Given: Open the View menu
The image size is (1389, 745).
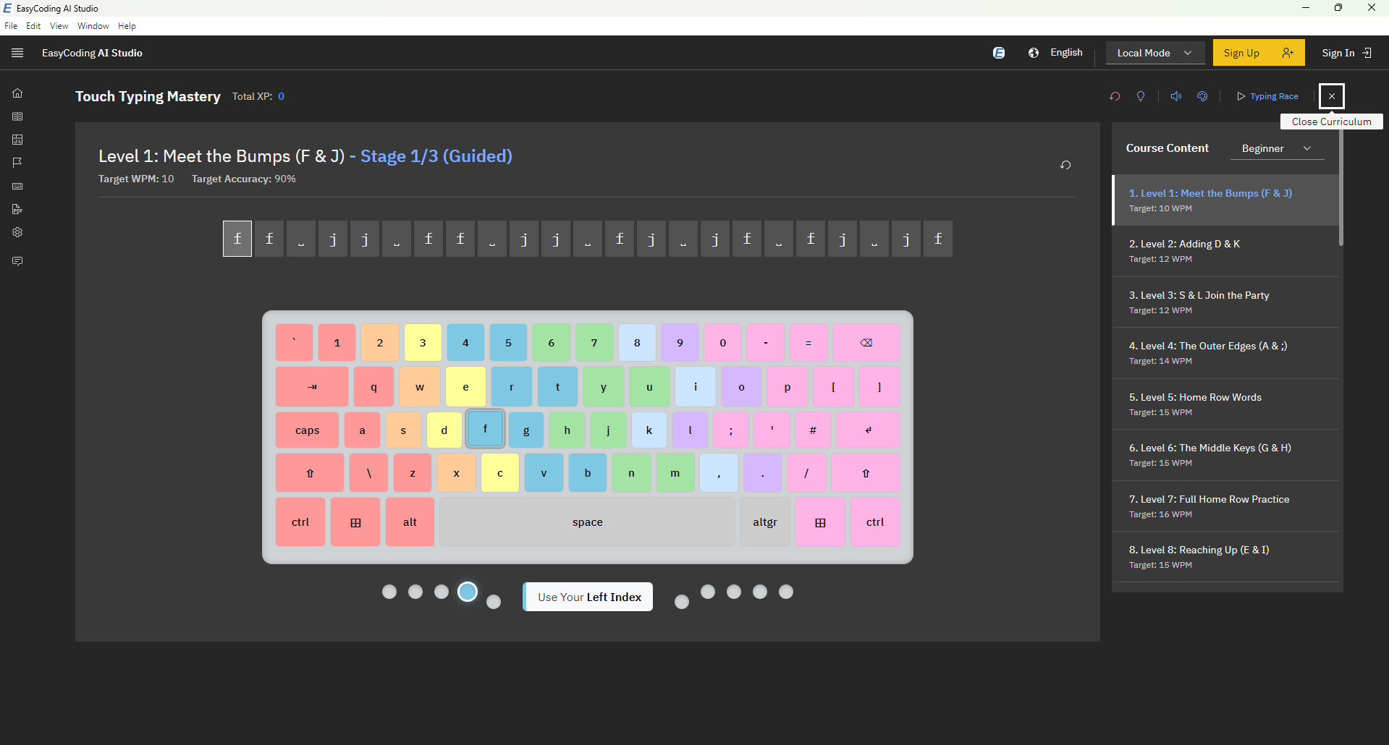Looking at the screenshot, I should [x=59, y=26].
